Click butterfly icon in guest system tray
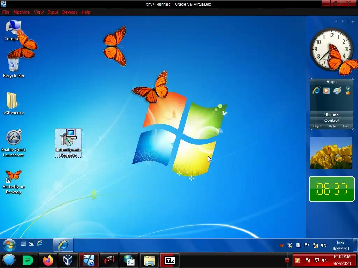This screenshot has width=358, height=268. [x=282, y=245]
